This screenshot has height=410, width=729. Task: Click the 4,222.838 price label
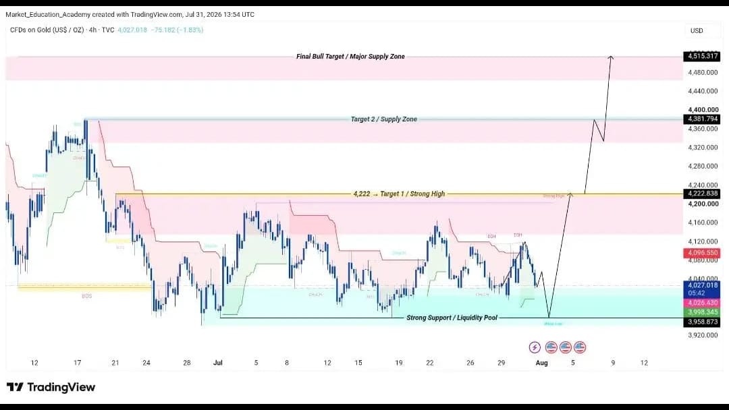tap(701, 193)
